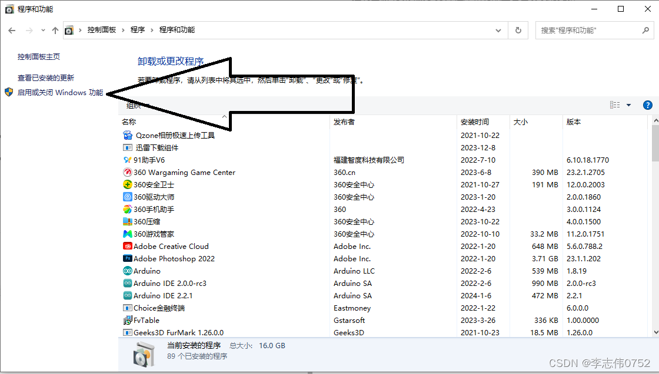Image resolution: width=659 pixels, height=374 pixels.
Task: Go back using the back arrow
Action: [x=12, y=30]
